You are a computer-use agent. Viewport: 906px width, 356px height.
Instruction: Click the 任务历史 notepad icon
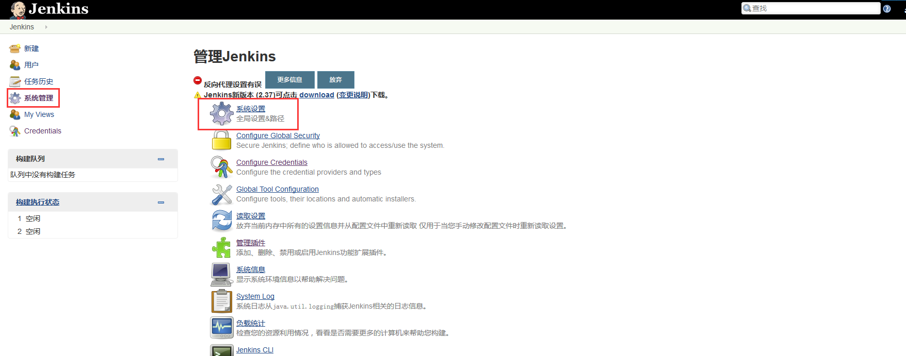[x=15, y=81]
